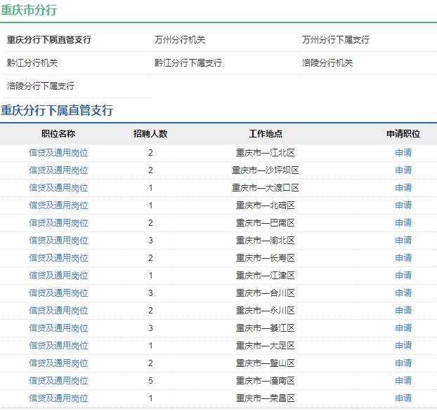This screenshot has height=411, width=437.
Task: View the 信贷及通用岗位 posting for 长寿区
Action: pyautogui.click(x=58, y=257)
